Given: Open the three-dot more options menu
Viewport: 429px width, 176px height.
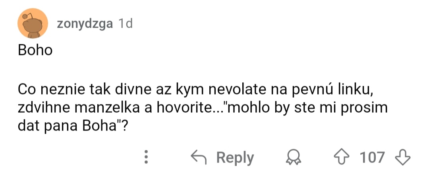Looking at the screenshot, I should (x=147, y=157).
